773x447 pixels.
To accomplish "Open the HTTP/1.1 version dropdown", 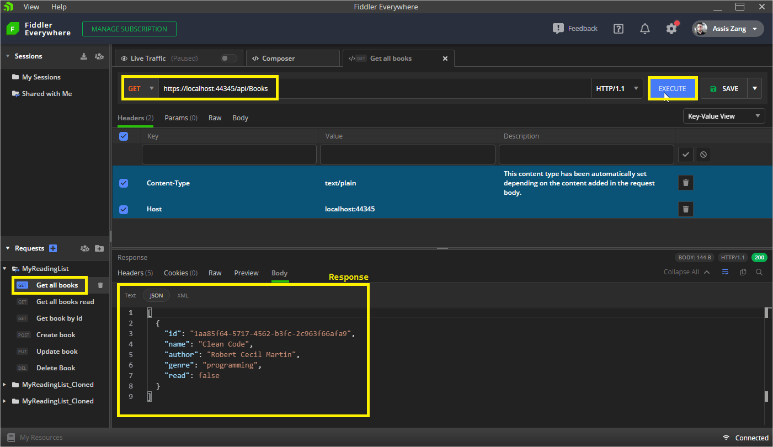I will click(x=617, y=88).
